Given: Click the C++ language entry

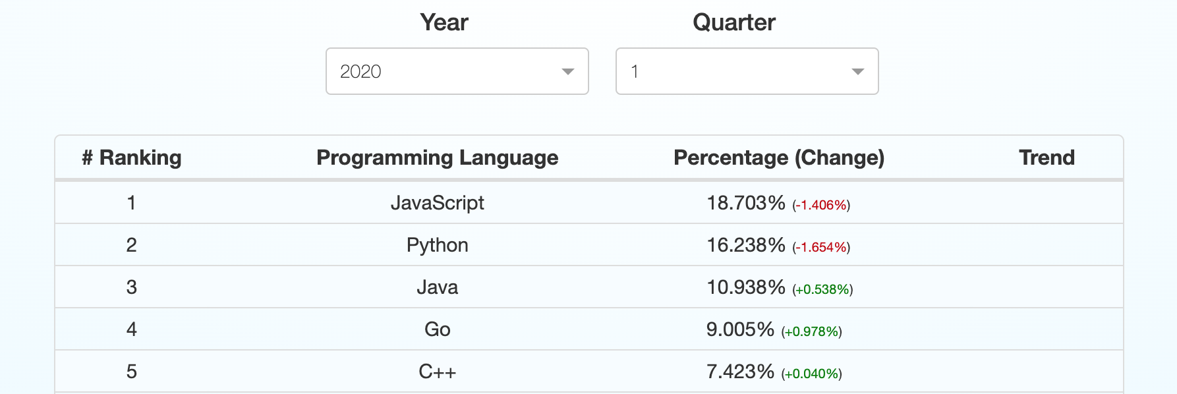Looking at the screenshot, I should click(x=437, y=372).
